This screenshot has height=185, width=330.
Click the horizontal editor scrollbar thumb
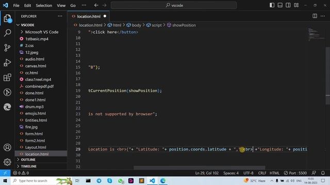coord(200,168)
